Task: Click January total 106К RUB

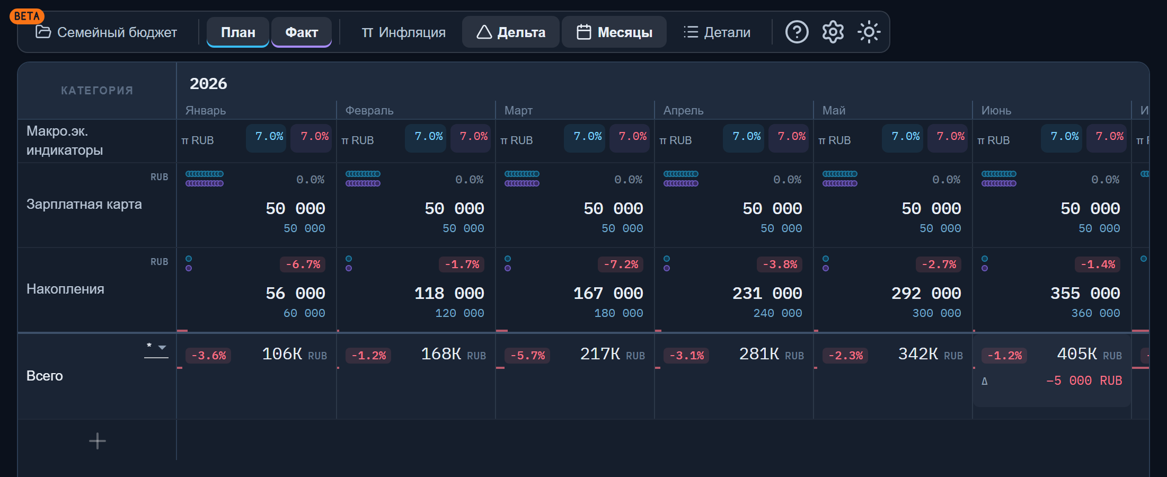Action: [x=294, y=354]
